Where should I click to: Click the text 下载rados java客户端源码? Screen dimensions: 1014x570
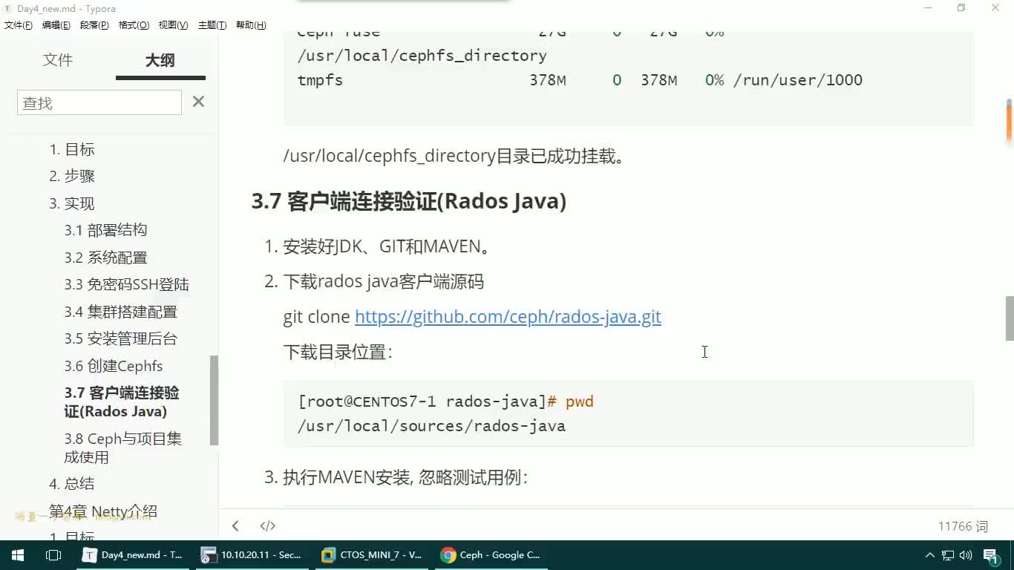383,281
